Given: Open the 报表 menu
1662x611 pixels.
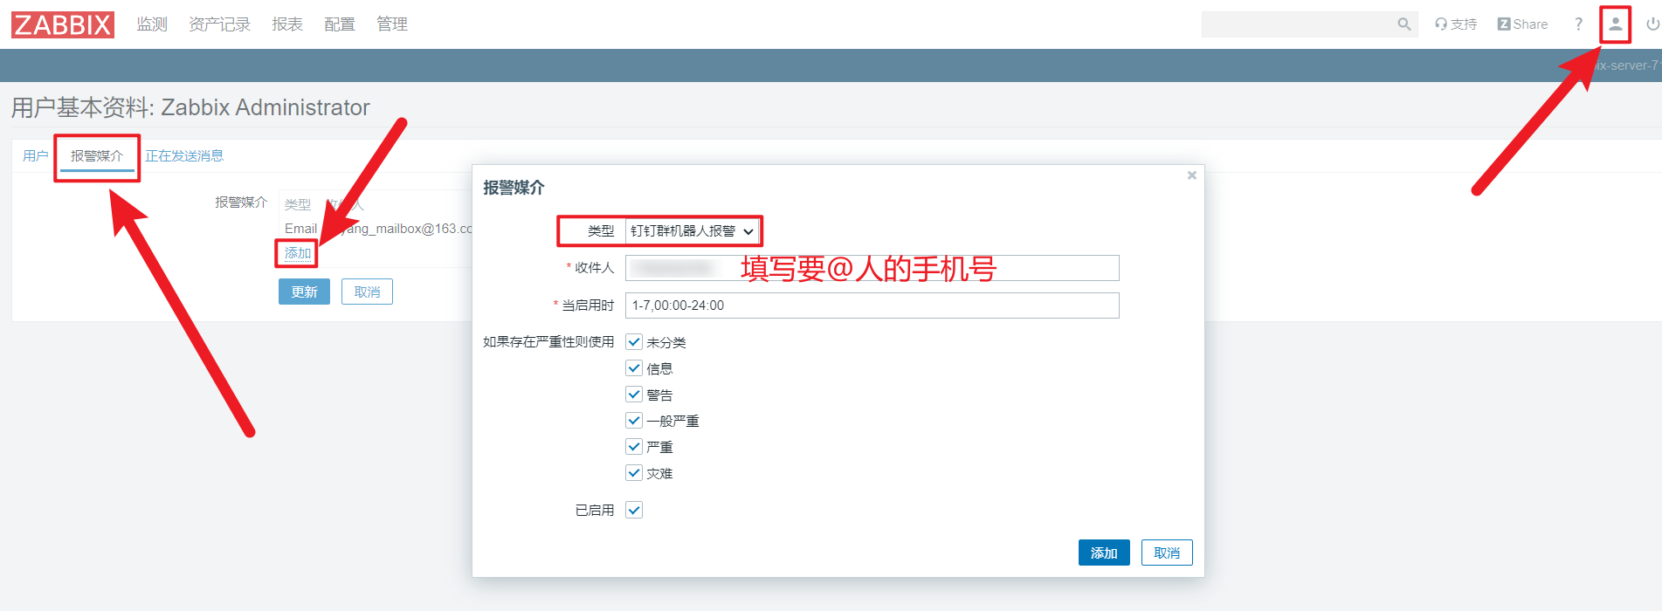Looking at the screenshot, I should [x=287, y=24].
